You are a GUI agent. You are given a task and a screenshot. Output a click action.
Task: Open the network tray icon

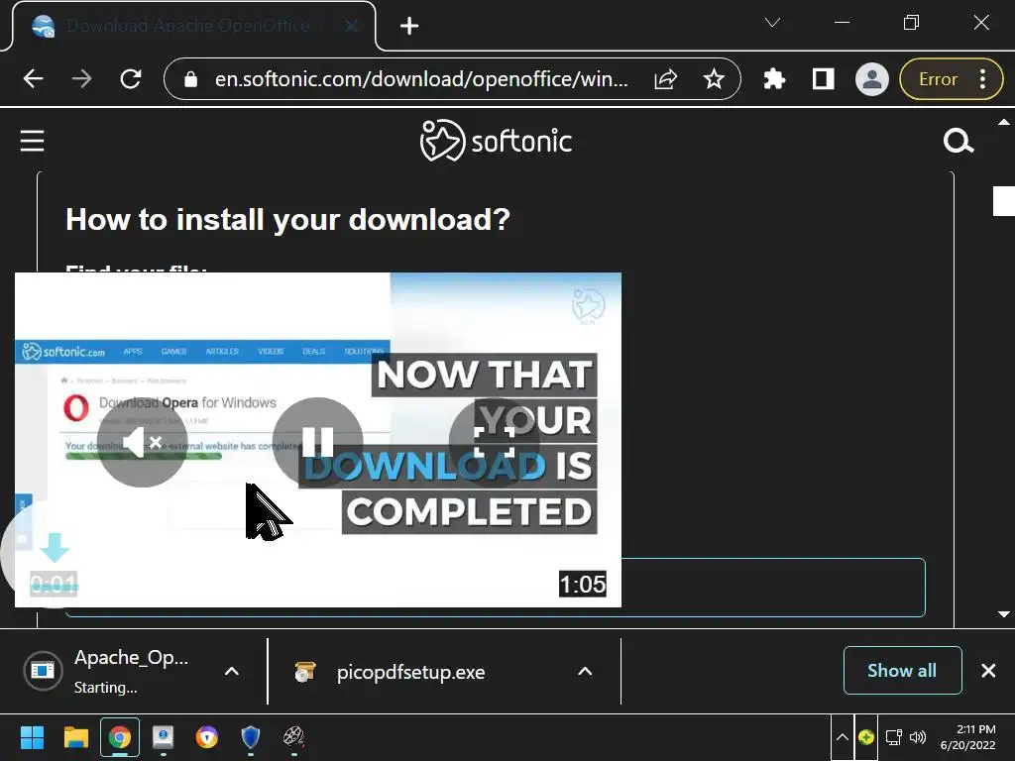894,737
